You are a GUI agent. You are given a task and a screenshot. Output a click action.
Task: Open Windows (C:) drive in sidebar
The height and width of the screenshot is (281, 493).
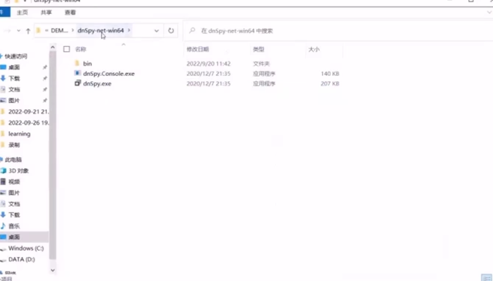tap(26, 249)
